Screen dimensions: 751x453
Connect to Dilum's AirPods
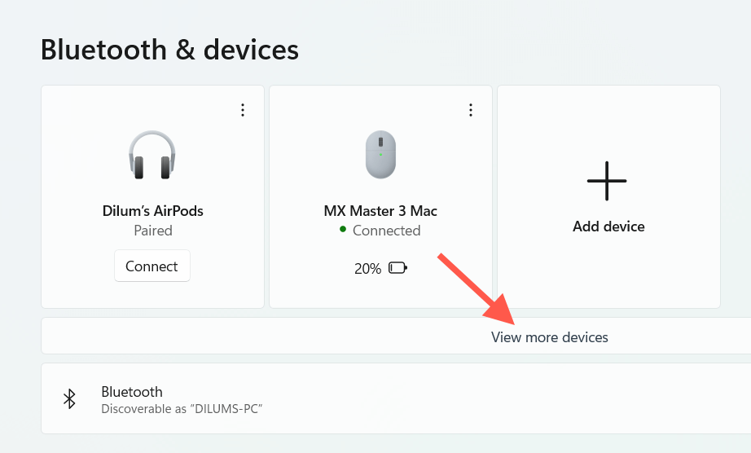[x=152, y=266]
